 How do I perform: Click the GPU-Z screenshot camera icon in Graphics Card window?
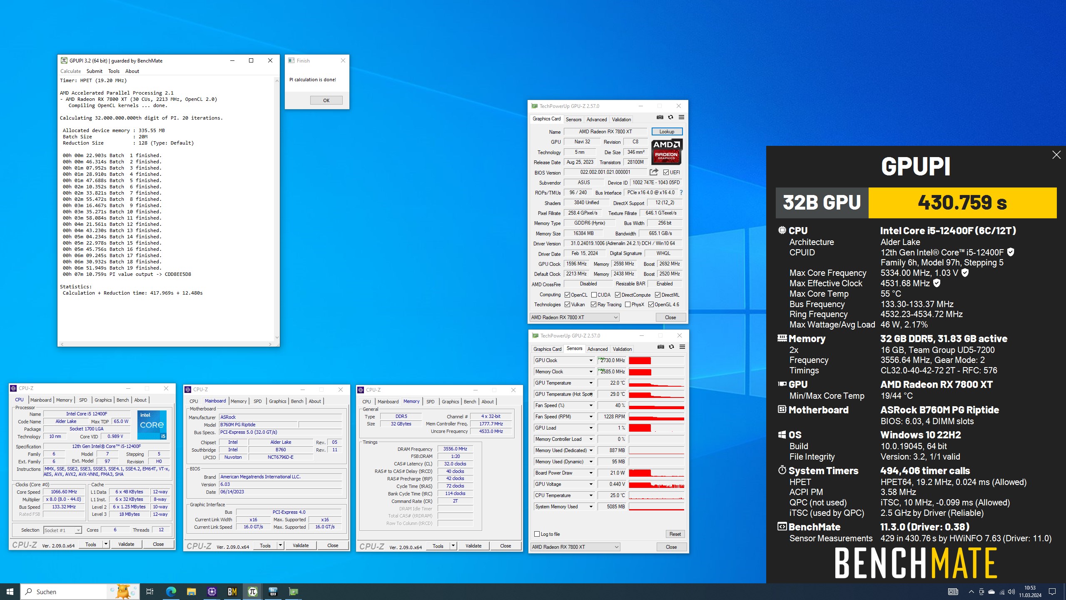[660, 117]
